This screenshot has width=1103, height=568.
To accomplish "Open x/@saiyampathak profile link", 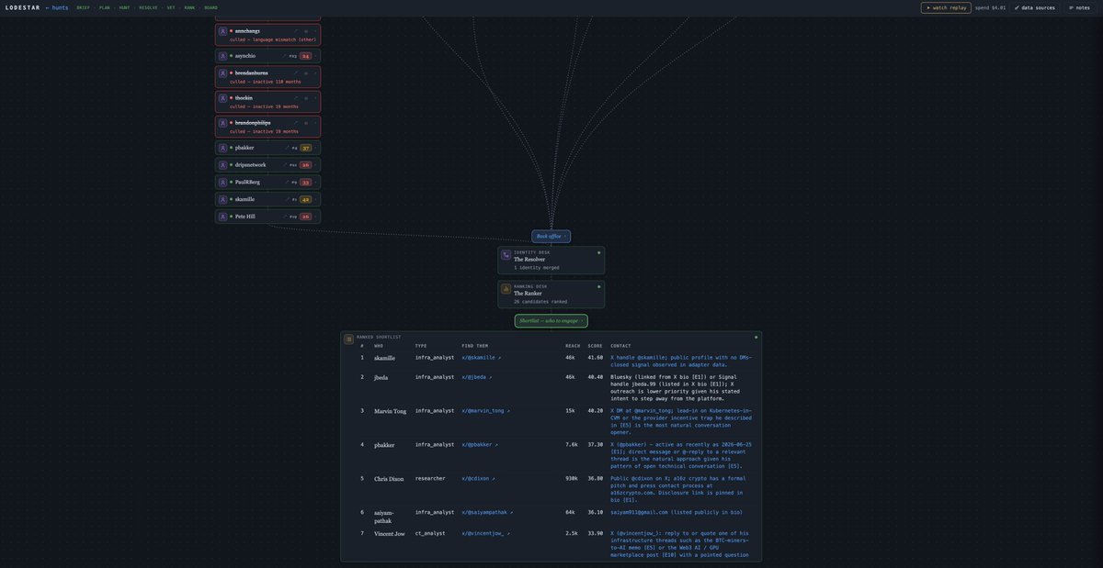I will tap(487, 512).
